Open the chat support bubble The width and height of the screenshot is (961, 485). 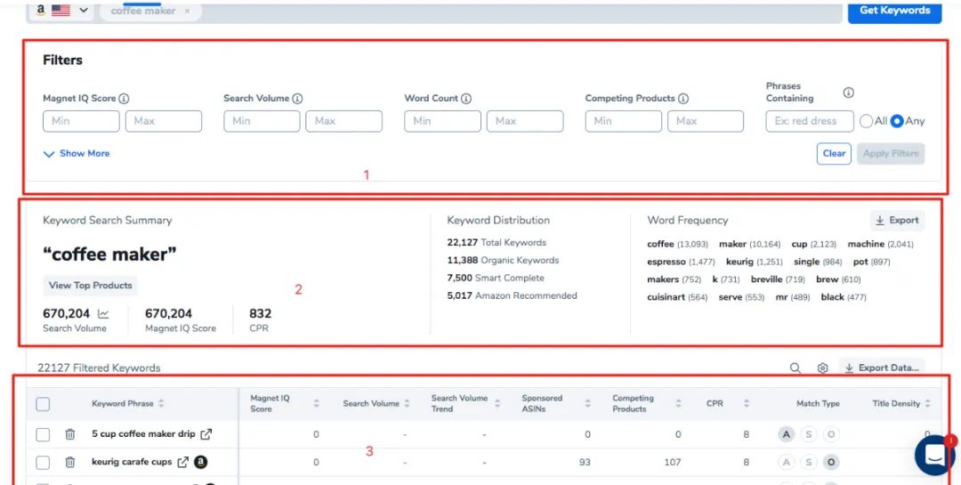tap(934, 455)
